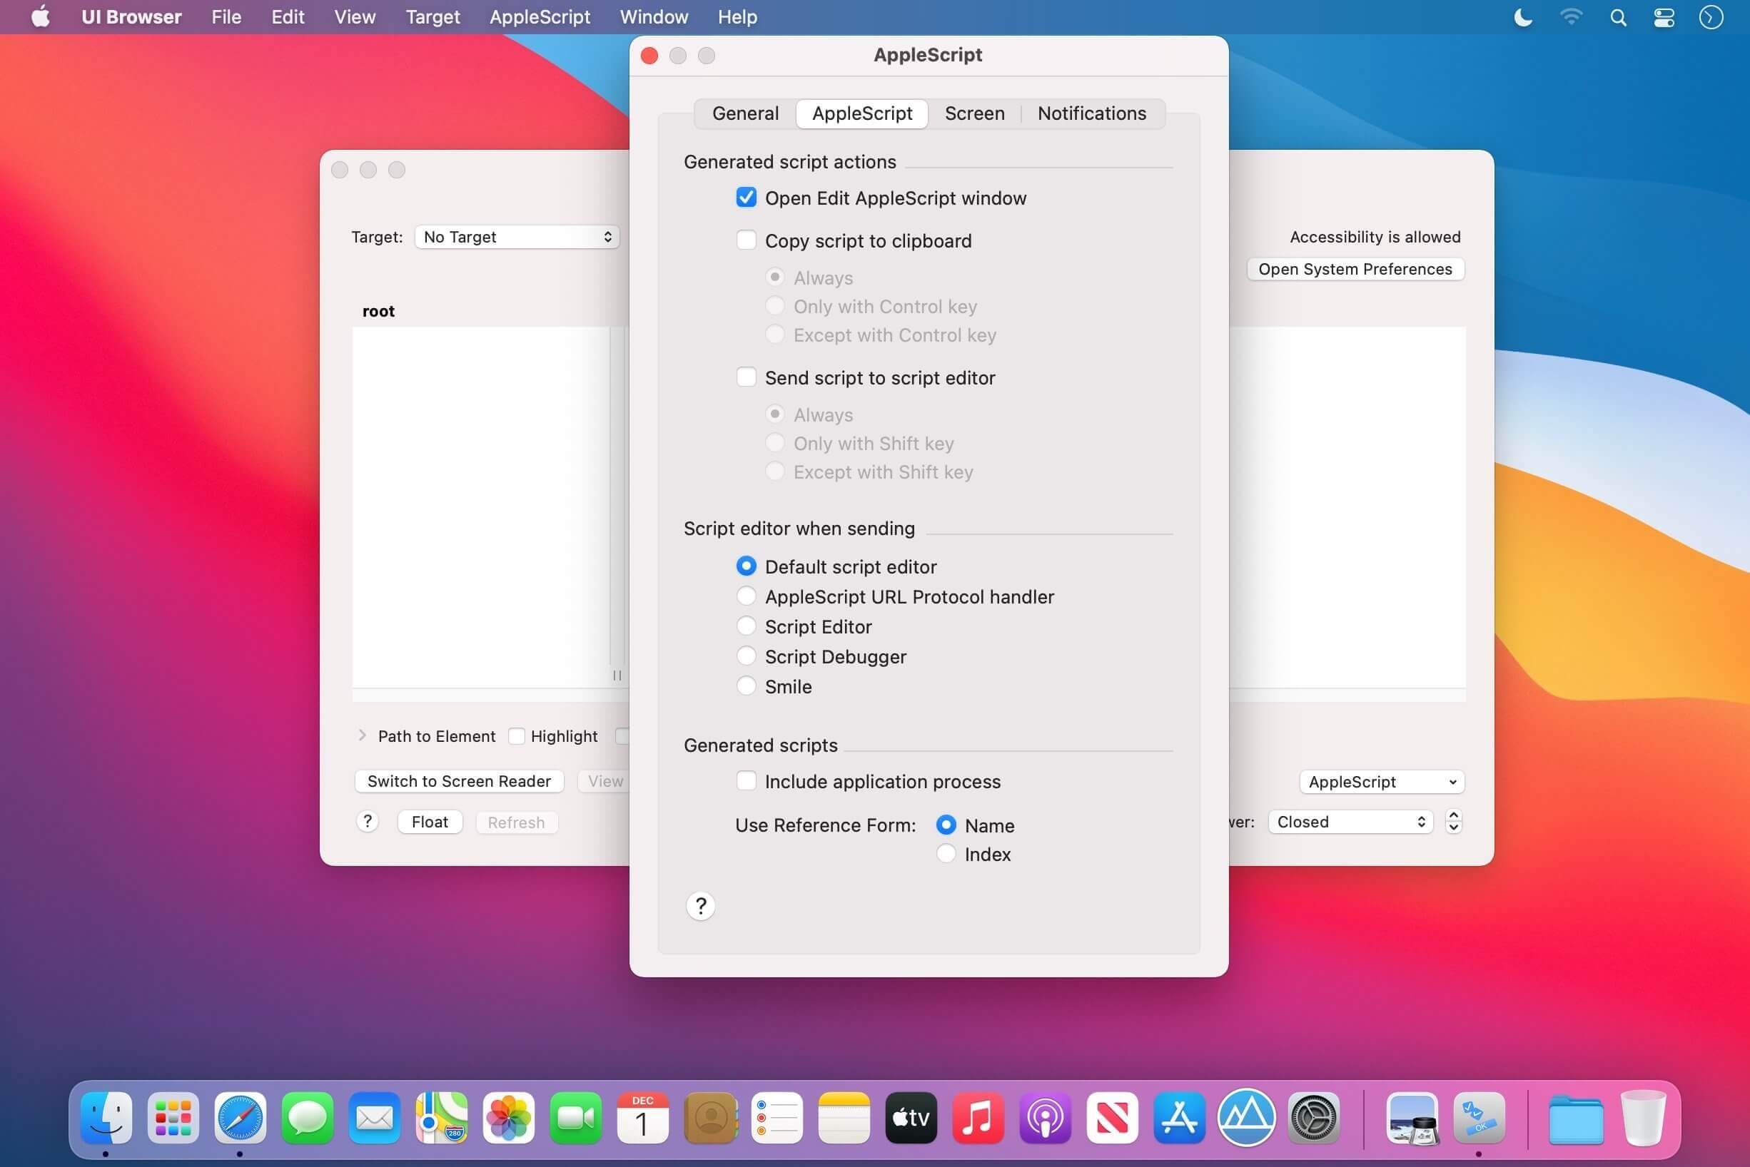
Task: Click the AppleScript tab
Action: (x=861, y=113)
